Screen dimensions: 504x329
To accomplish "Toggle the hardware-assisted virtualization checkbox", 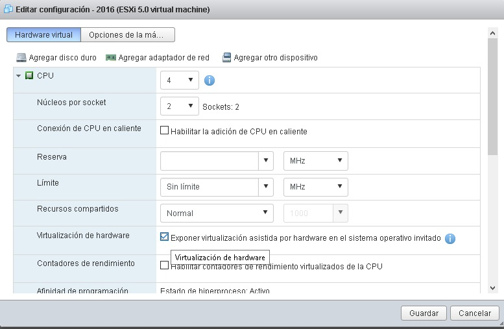I will coord(164,238).
